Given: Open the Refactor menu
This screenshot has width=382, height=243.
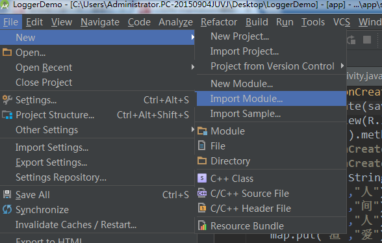Looking at the screenshot, I should pos(219,22).
